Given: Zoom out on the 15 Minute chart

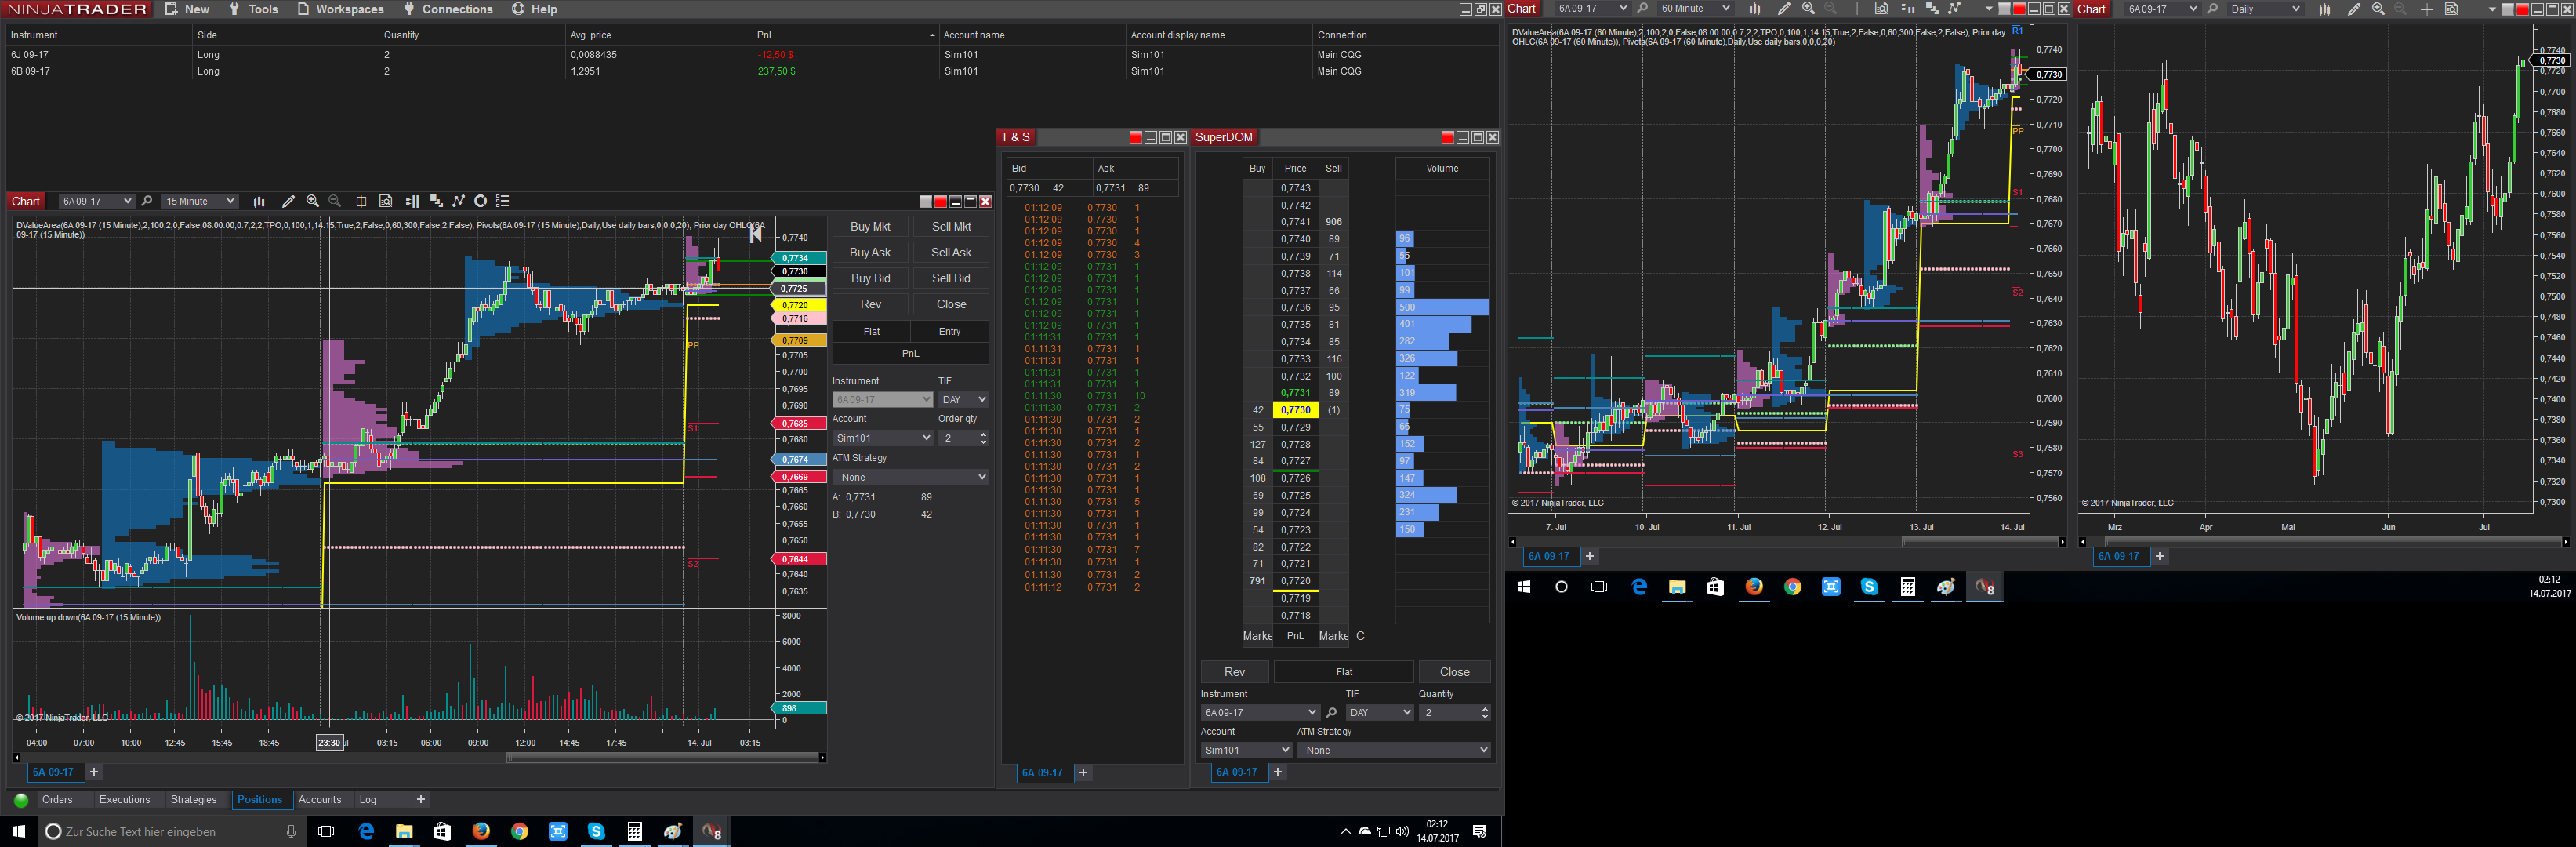Looking at the screenshot, I should [335, 201].
